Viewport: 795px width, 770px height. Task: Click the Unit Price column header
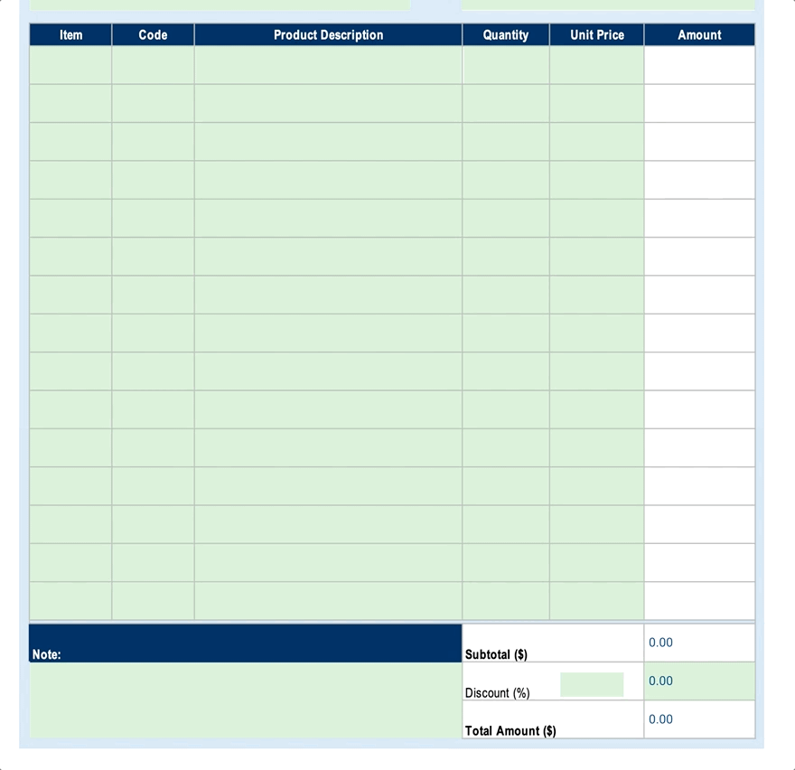pos(596,34)
